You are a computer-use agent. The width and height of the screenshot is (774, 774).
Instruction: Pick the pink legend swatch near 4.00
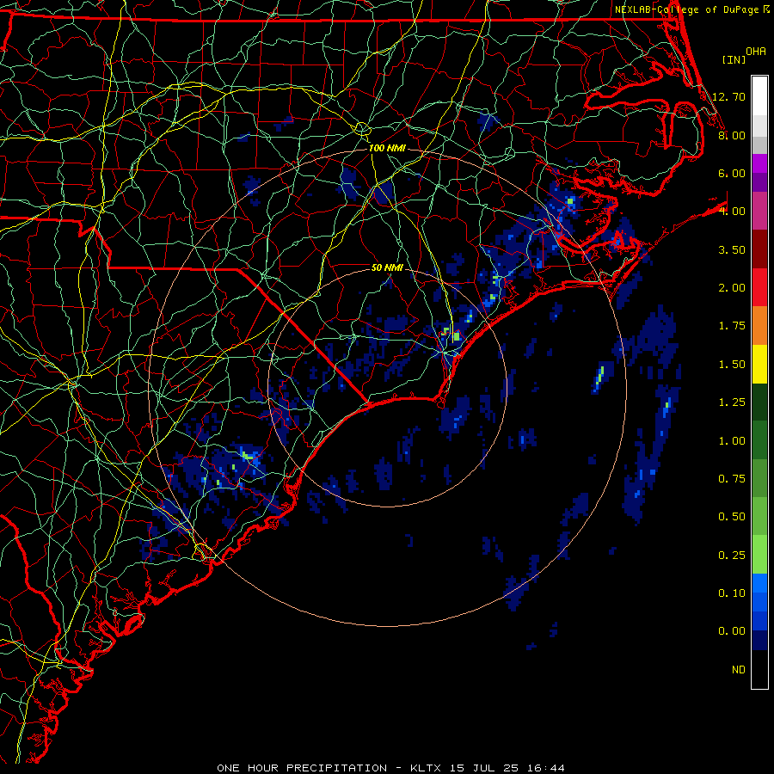click(759, 211)
